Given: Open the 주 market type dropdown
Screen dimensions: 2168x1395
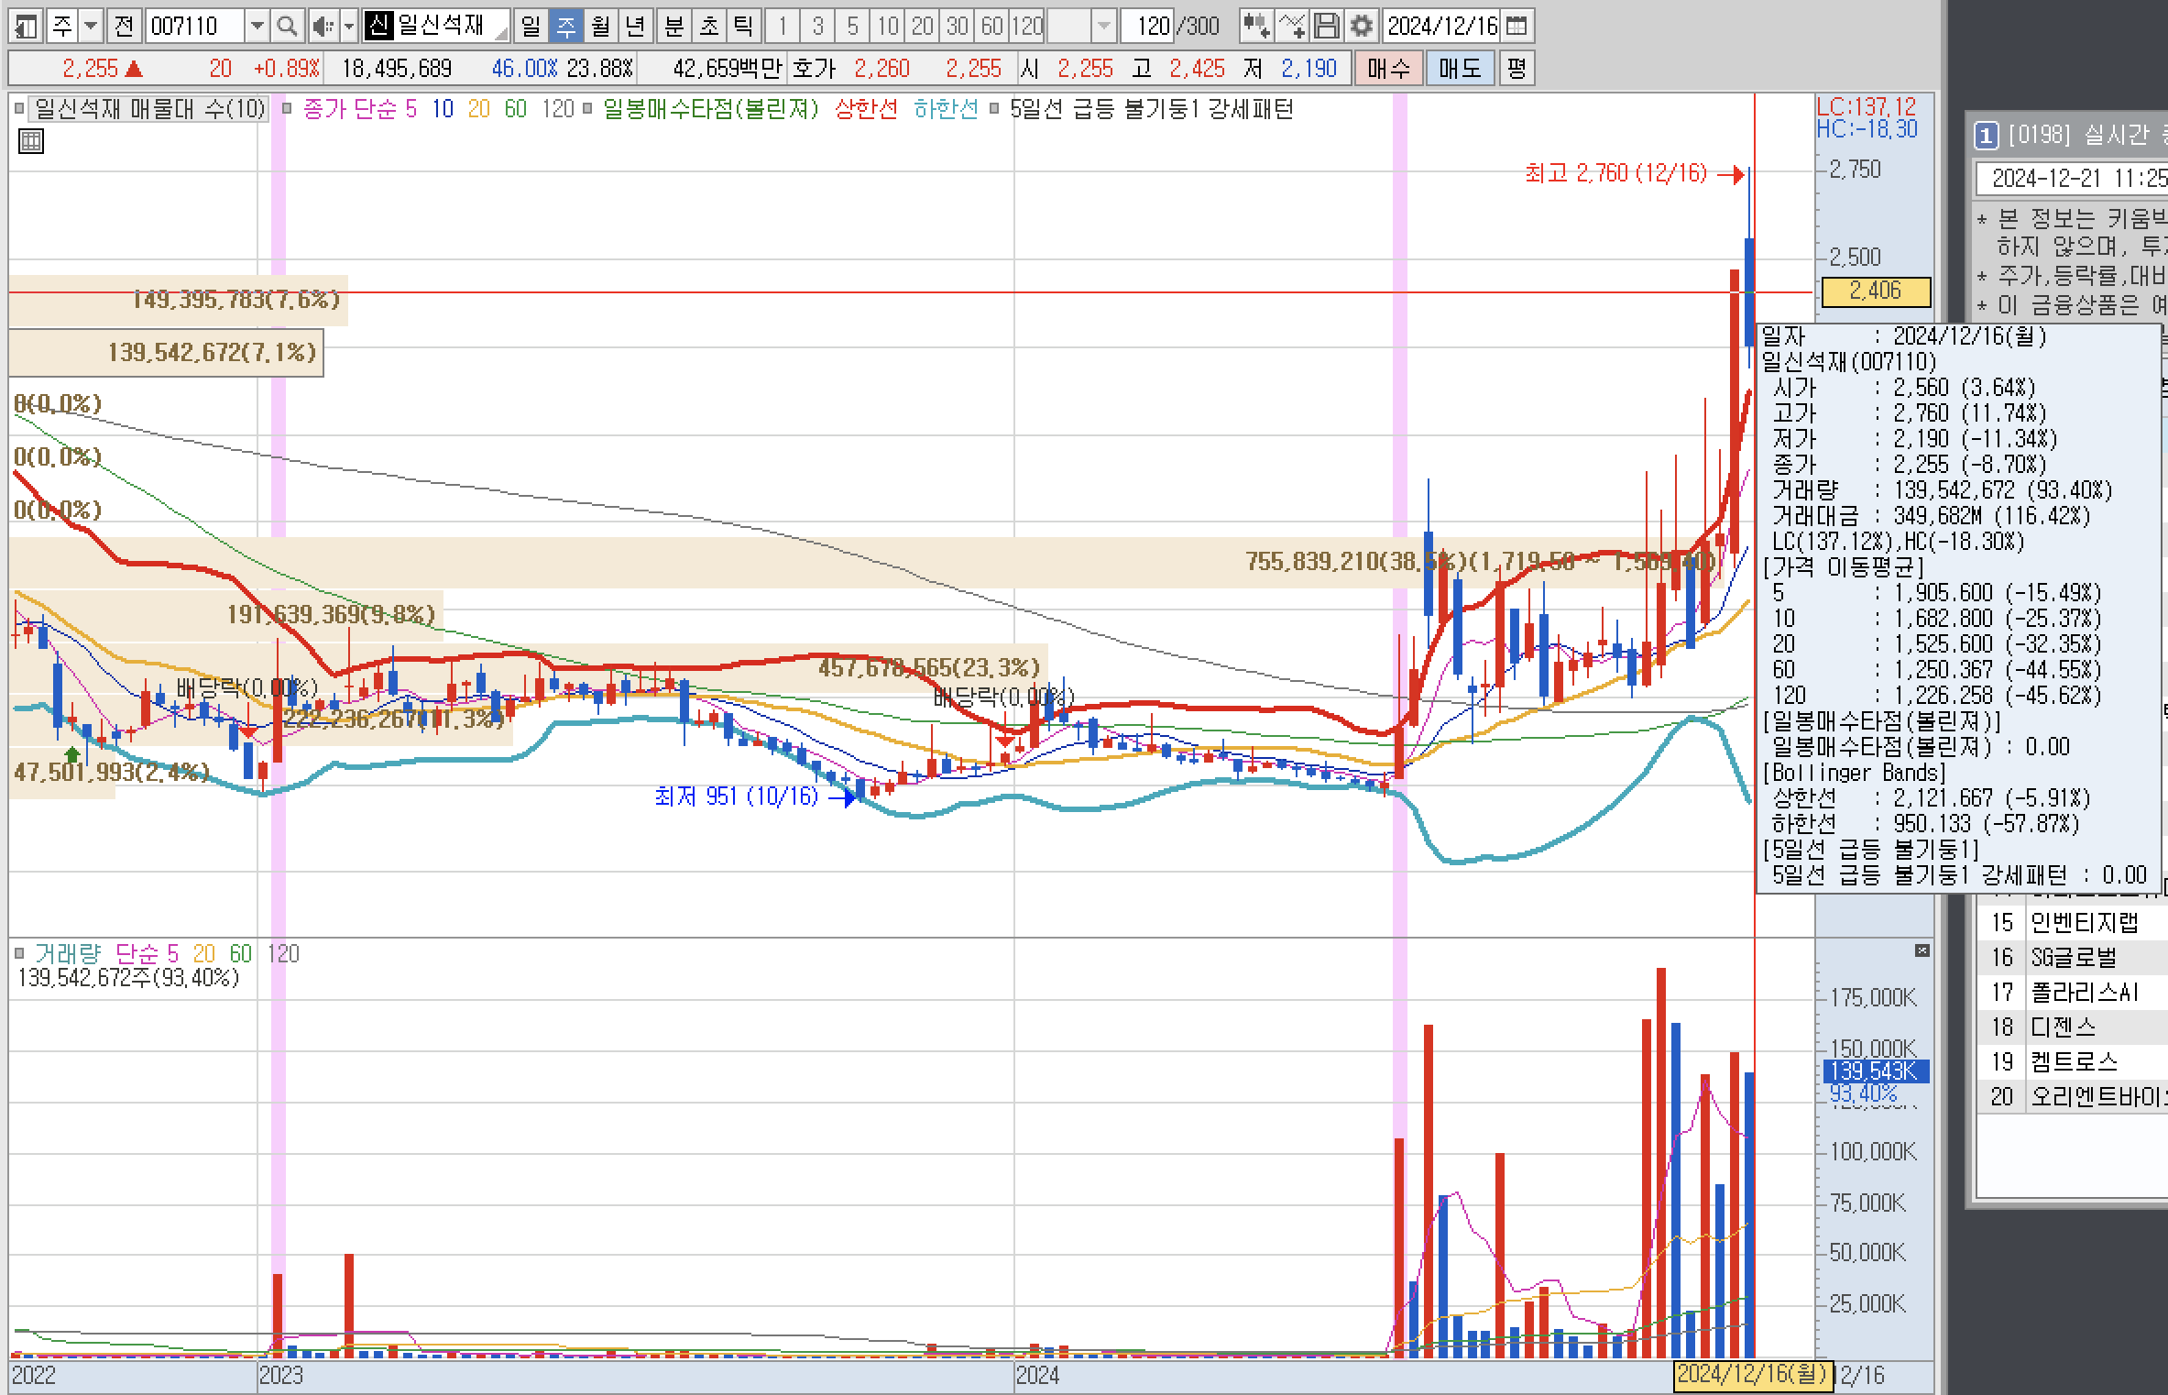Looking at the screenshot, I should 91,26.
